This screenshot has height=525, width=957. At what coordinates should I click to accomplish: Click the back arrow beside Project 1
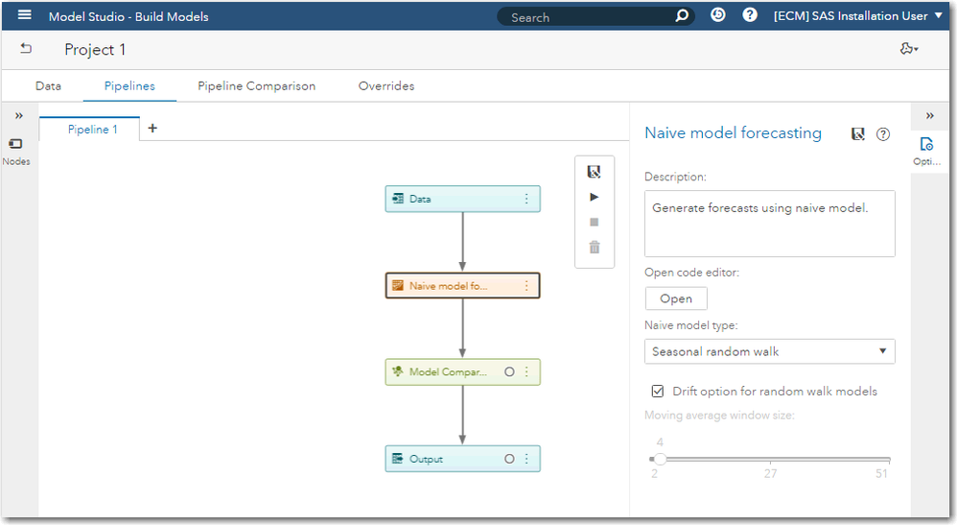[x=26, y=49]
